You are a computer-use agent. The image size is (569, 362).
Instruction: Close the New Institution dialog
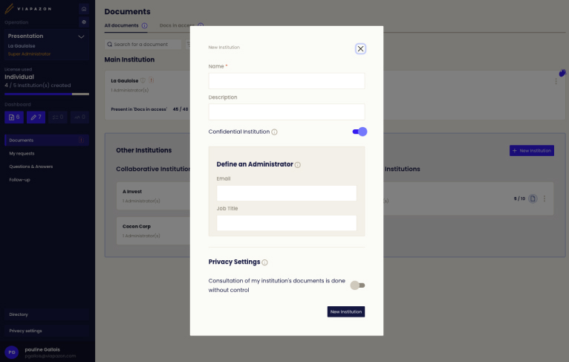click(360, 48)
